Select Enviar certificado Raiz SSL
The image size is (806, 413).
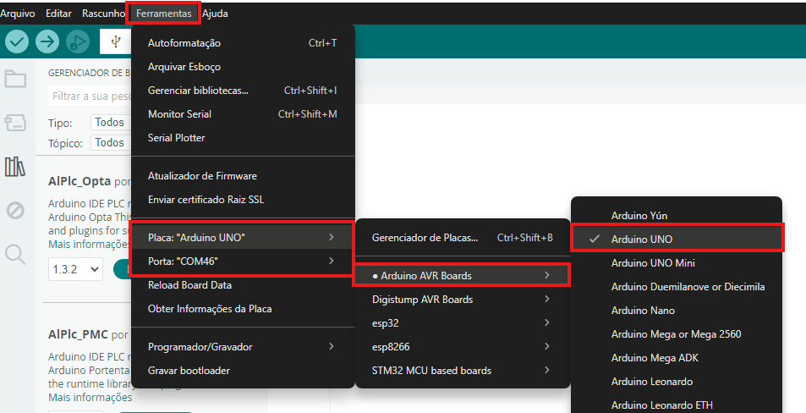(243, 200)
